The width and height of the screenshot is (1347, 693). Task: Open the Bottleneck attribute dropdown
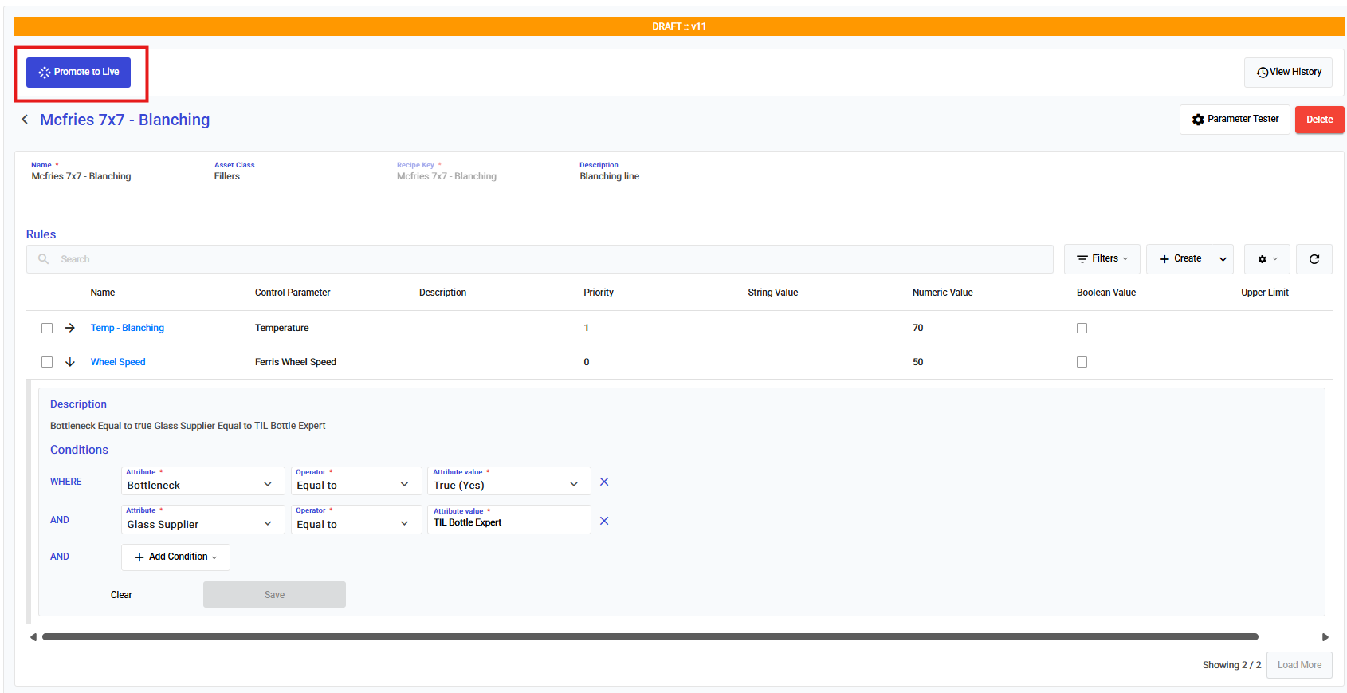[x=202, y=482]
